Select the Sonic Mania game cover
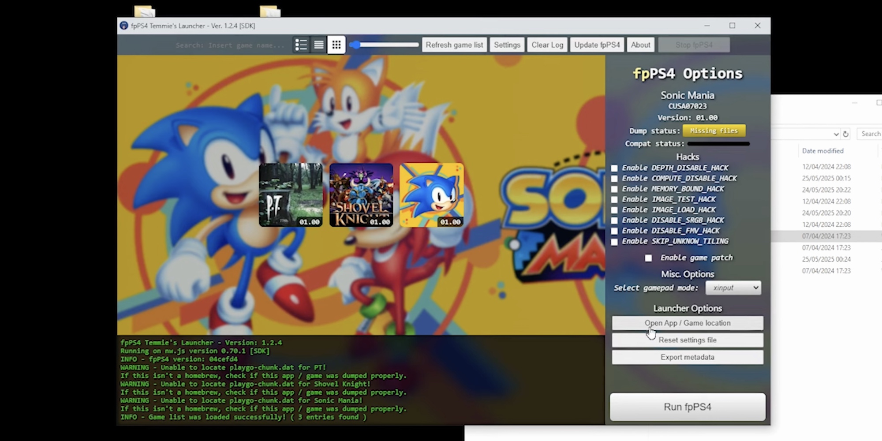 click(x=431, y=194)
